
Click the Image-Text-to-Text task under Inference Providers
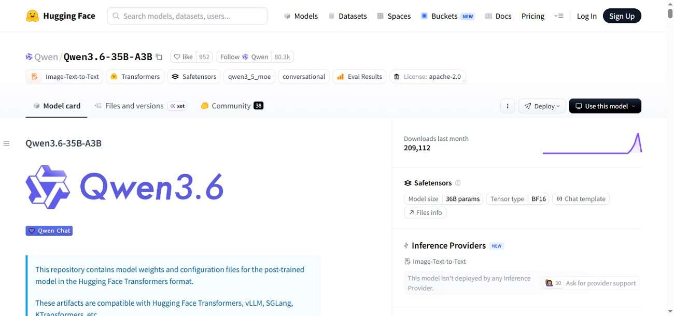click(x=435, y=262)
